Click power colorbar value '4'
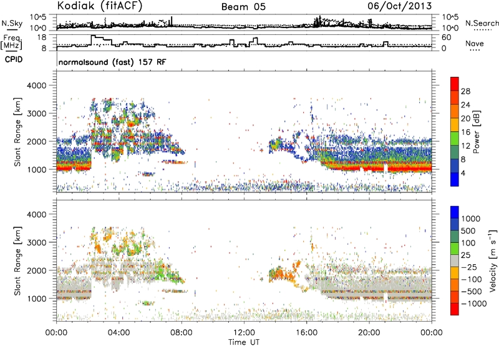The image size is (499, 346). pos(463,173)
